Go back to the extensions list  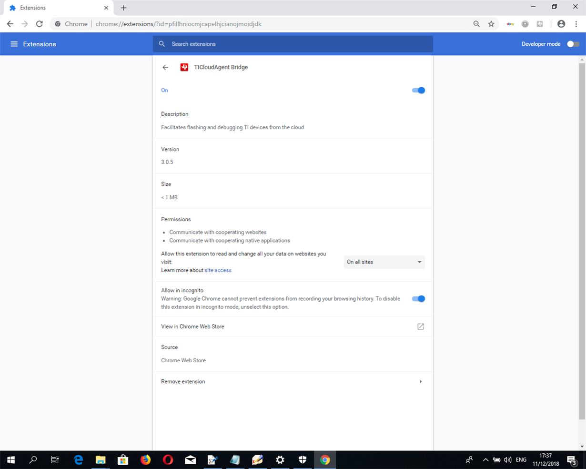(165, 67)
